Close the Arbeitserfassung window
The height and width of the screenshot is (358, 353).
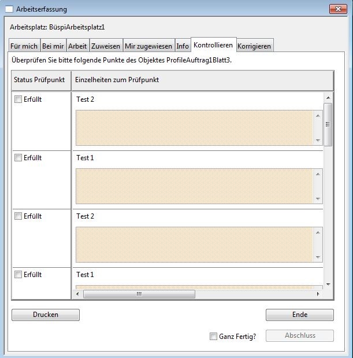tap(337, 9)
